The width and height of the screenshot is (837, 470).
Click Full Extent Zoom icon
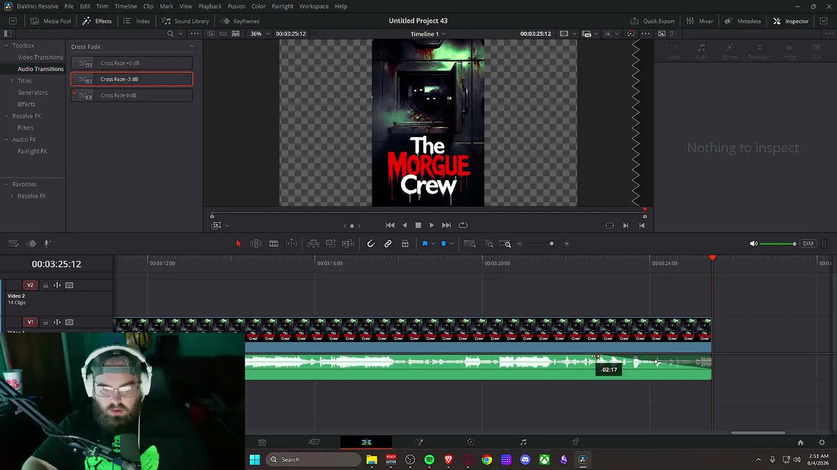[x=470, y=243]
